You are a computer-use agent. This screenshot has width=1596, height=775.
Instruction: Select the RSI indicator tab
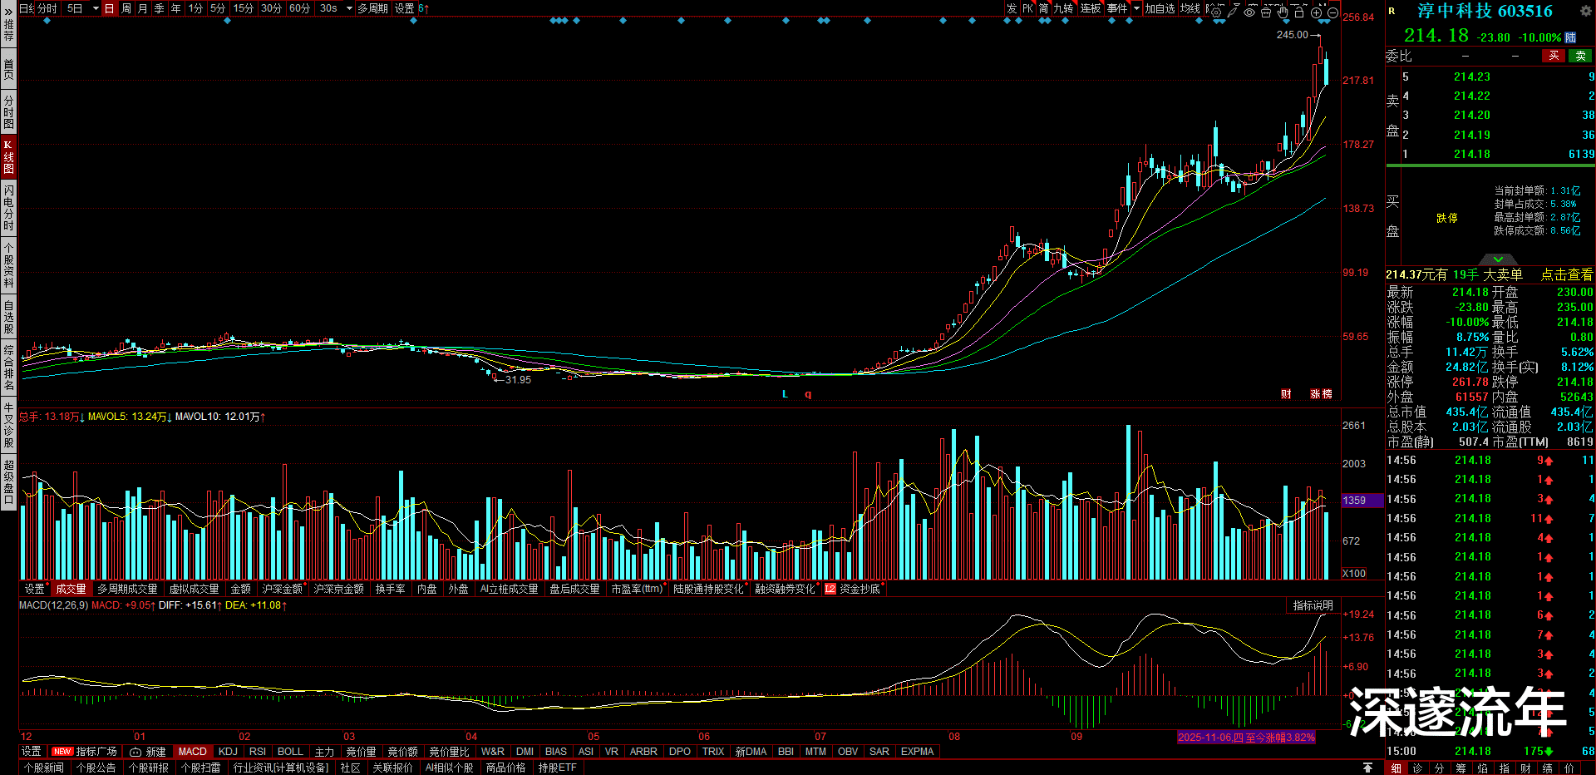click(258, 752)
